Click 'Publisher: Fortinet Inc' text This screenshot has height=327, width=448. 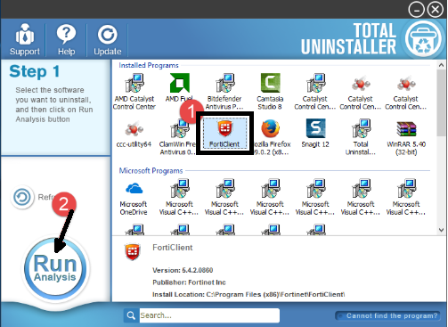[x=189, y=282]
